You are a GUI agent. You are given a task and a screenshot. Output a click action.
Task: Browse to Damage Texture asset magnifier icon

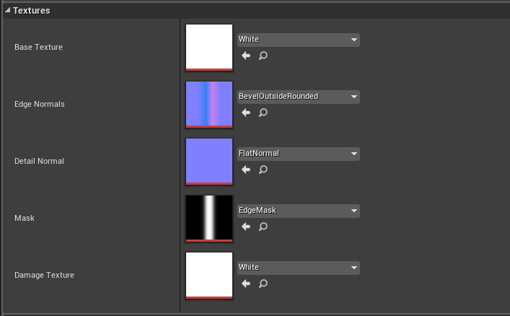263,284
